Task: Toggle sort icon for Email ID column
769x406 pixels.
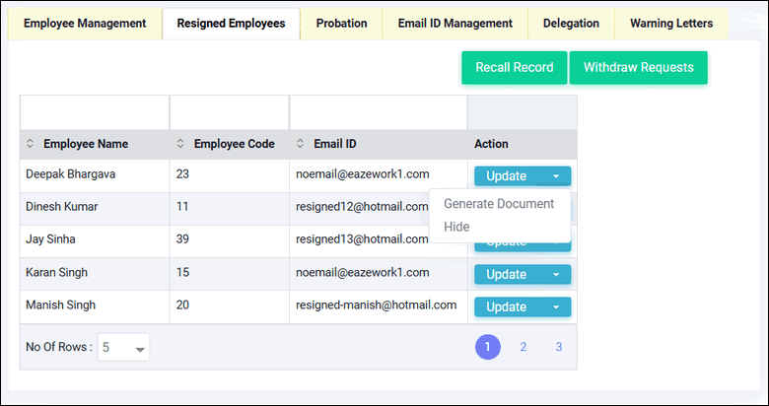Action: pyautogui.click(x=300, y=144)
